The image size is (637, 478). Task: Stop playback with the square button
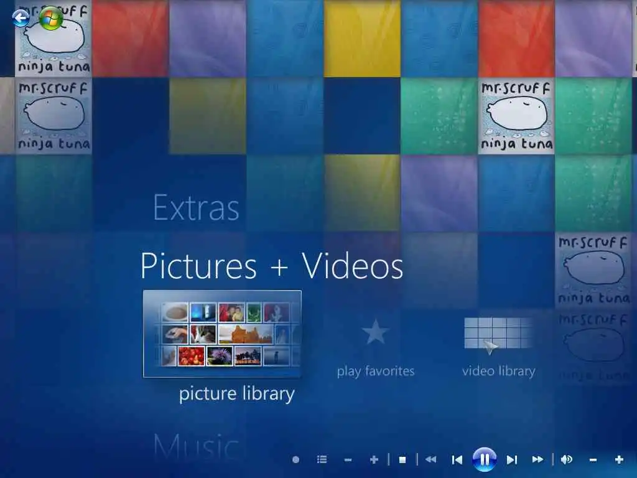click(402, 460)
